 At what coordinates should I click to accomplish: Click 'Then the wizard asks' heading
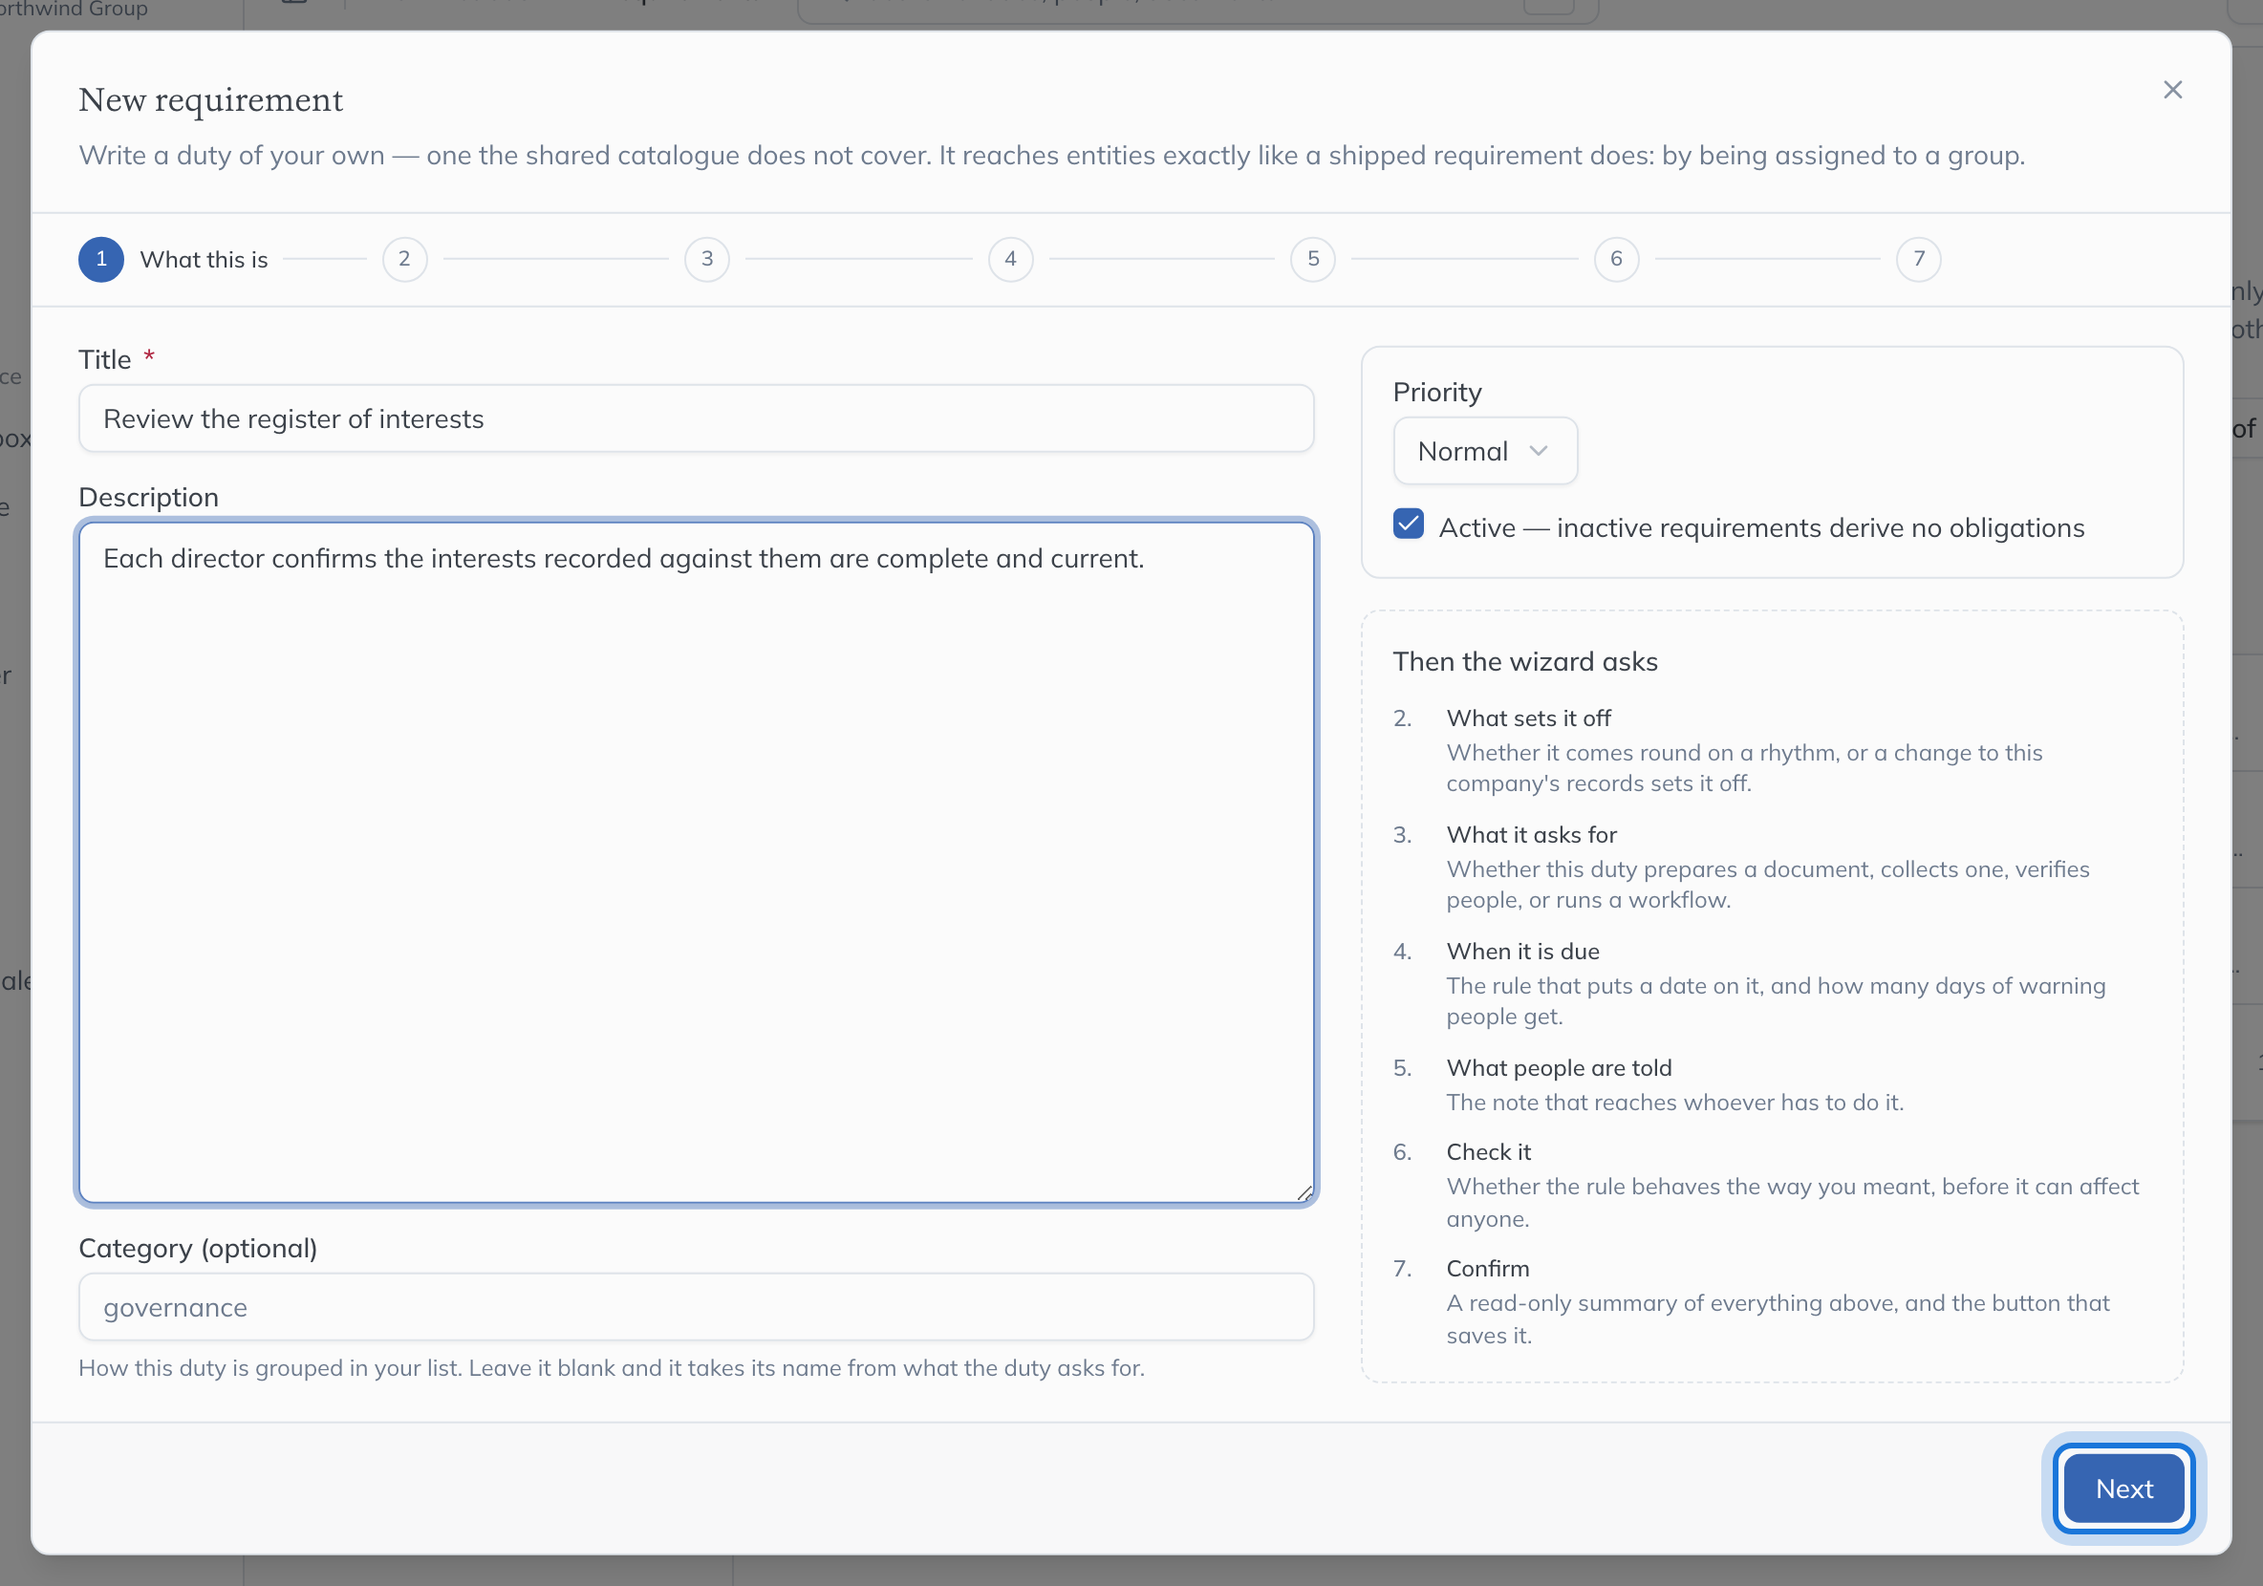coord(1525,662)
